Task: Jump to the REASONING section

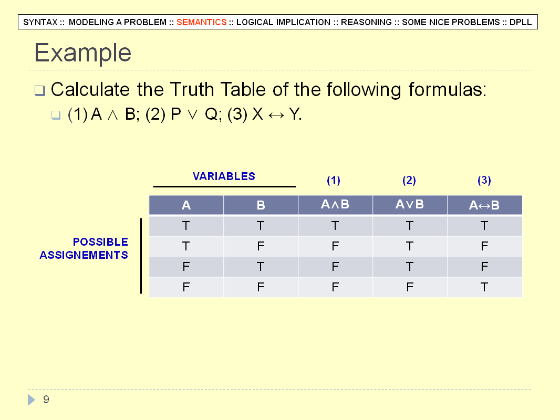Action: click(366, 22)
